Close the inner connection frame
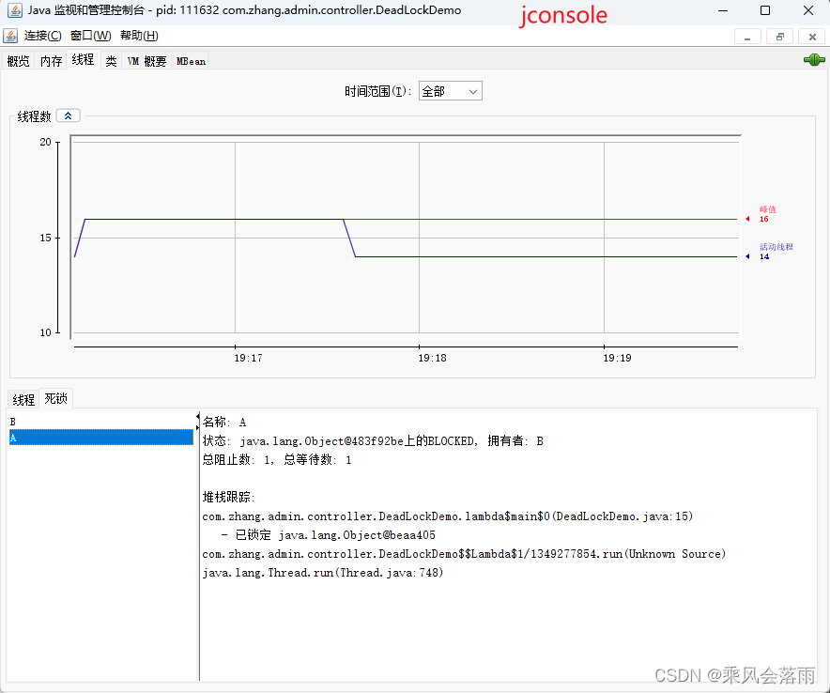Image resolution: width=830 pixels, height=693 pixels. (x=812, y=37)
